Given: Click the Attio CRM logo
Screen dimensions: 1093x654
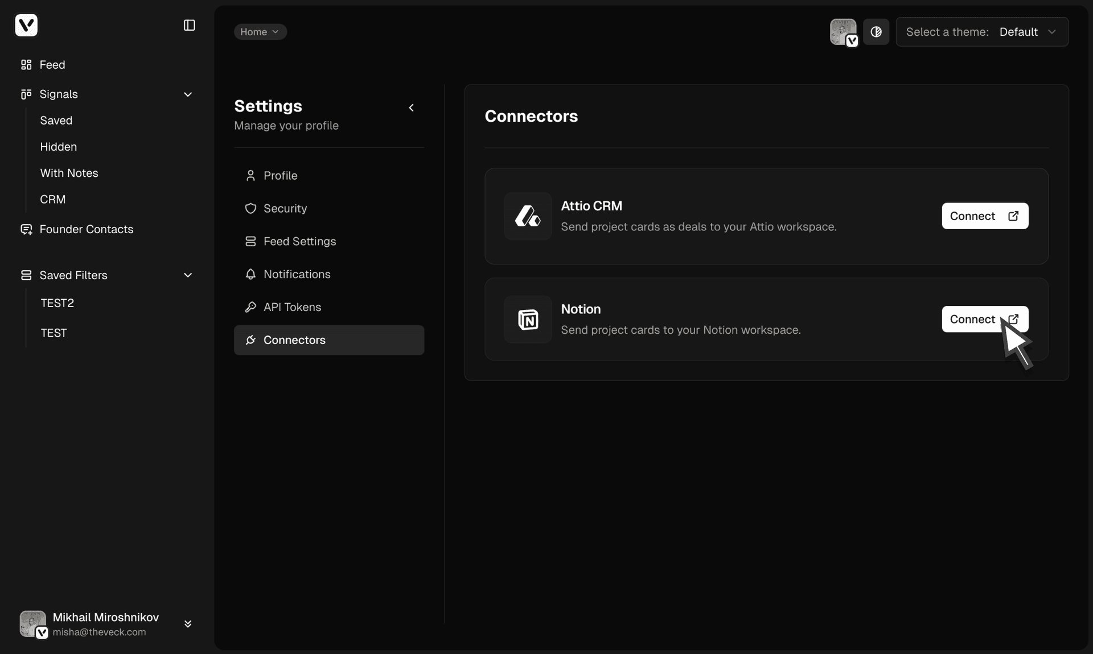Looking at the screenshot, I should coord(527,216).
